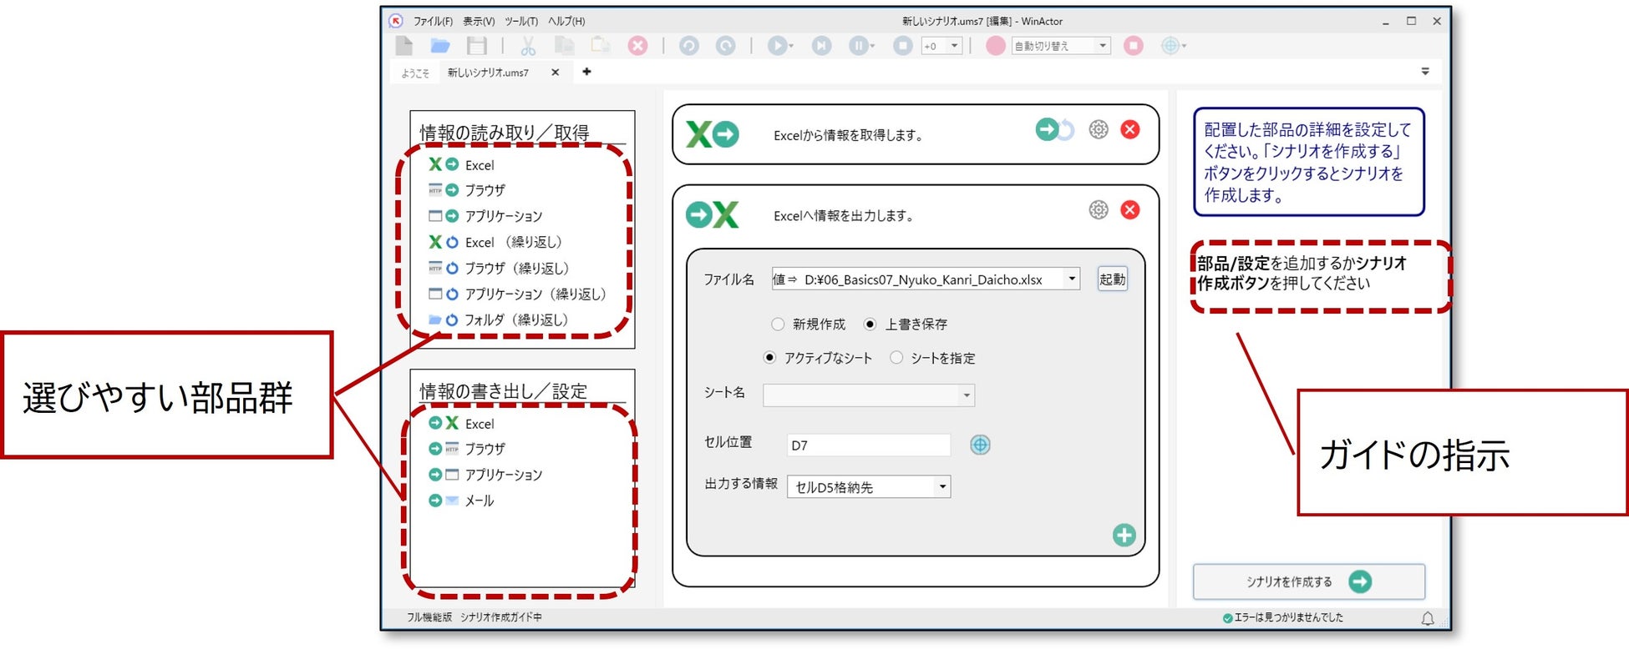The width and height of the screenshot is (1629, 649).
Task: Select the 上書き保存 radio button
Action: [870, 324]
